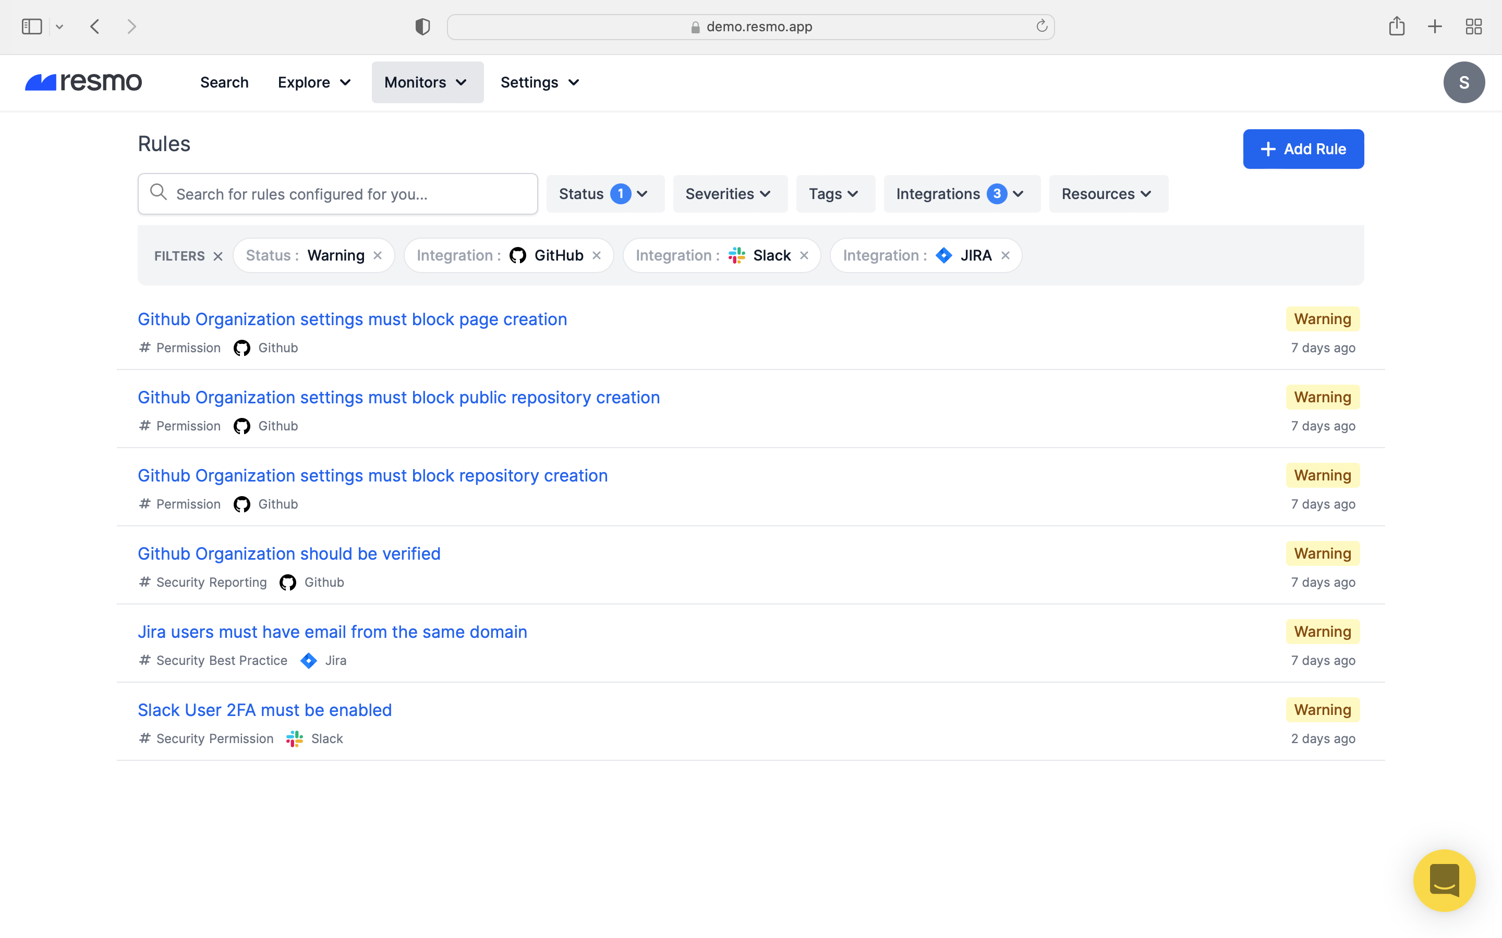Click the Slack logo in the filter chip
Image resolution: width=1502 pixels, height=938 pixels.
click(x=737, y=255)
